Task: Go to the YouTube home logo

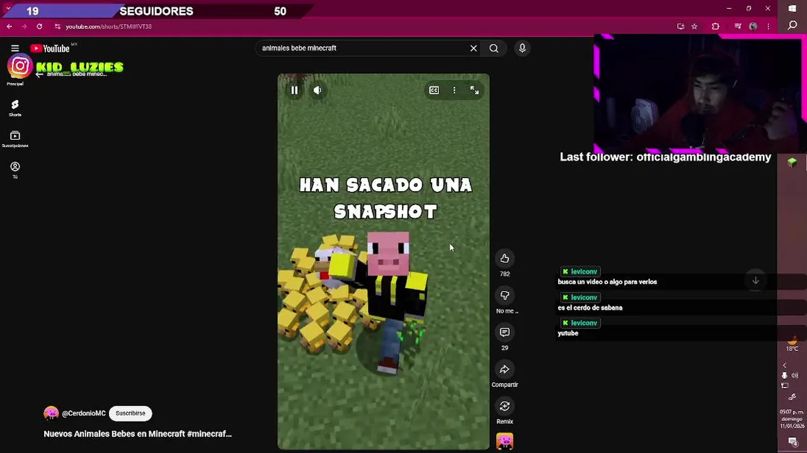Action: click(x=50, y=48)
